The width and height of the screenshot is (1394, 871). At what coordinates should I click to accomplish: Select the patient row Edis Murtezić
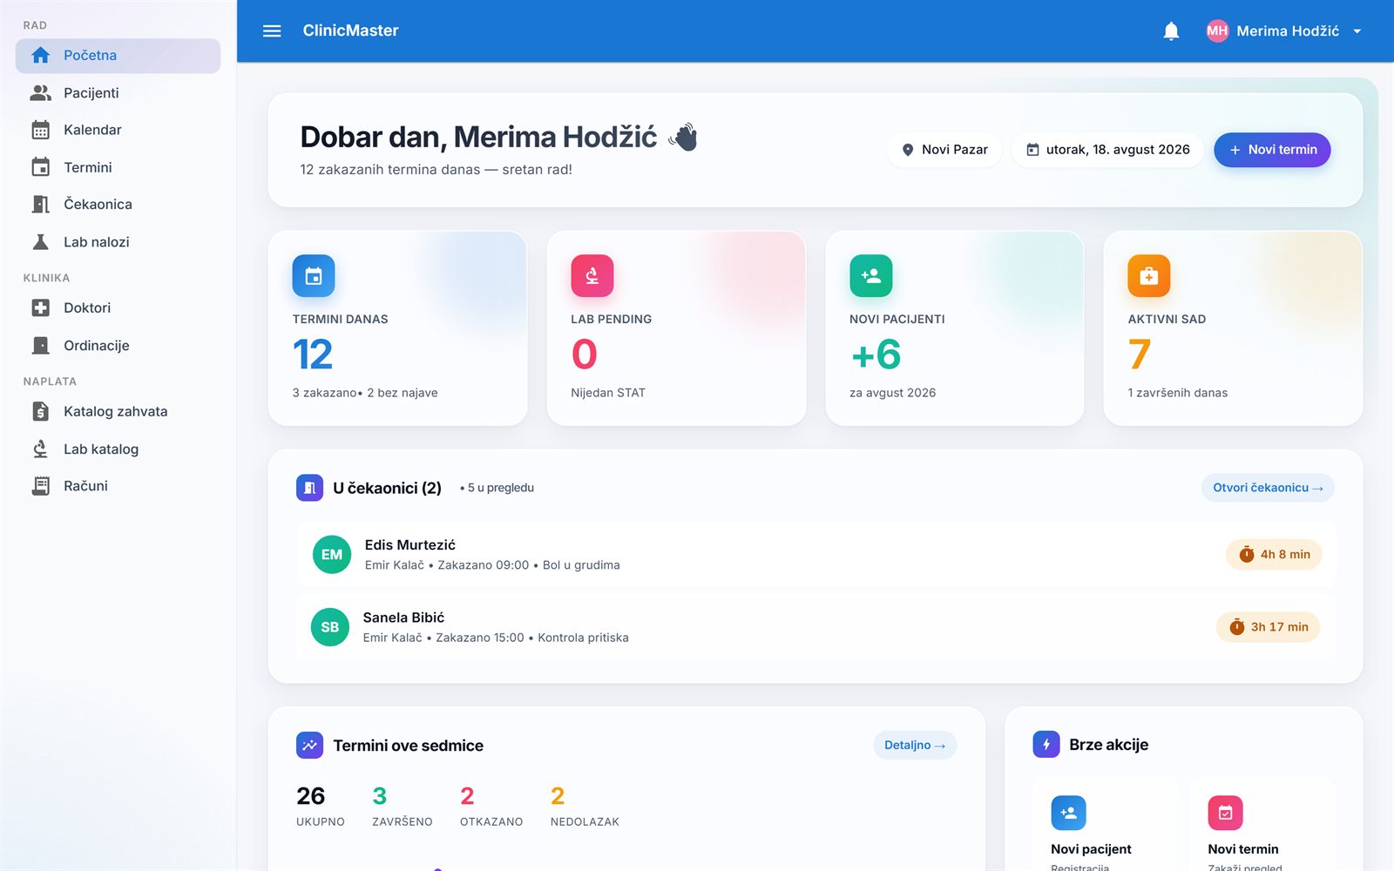click(815, 555)
